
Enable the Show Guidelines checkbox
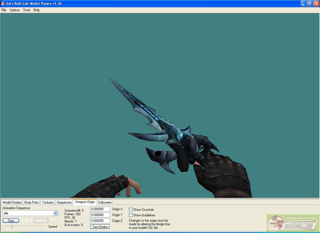point(131,215)
